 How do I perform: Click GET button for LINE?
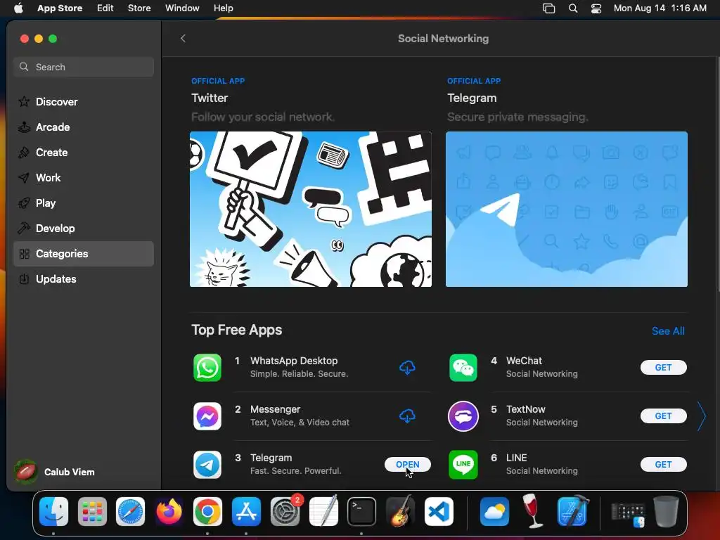664,465
